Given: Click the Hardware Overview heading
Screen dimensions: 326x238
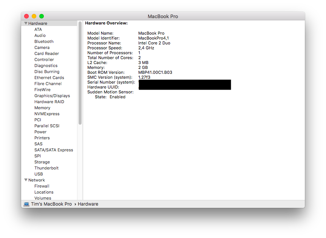Looking at the screenshot, I should click(106, 23).
